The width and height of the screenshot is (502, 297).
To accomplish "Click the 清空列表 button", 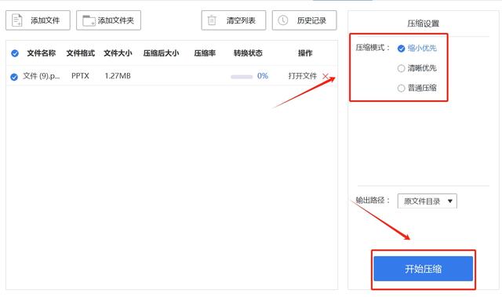I will coord(234,20).
